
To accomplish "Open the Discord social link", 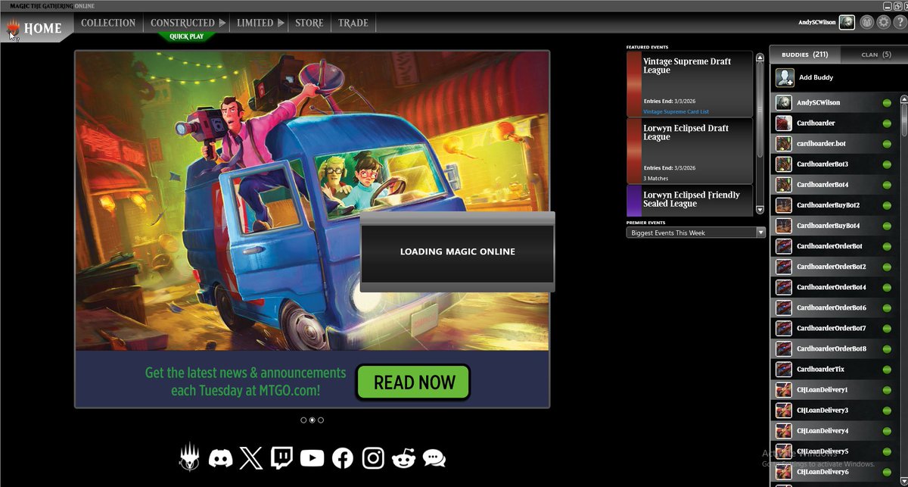I will click(x=220, y=457).
